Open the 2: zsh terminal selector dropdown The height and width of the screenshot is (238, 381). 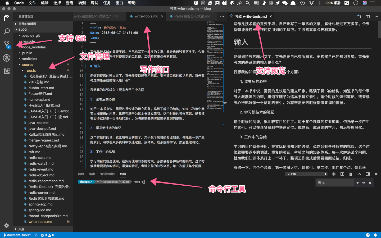click(307, 174)
